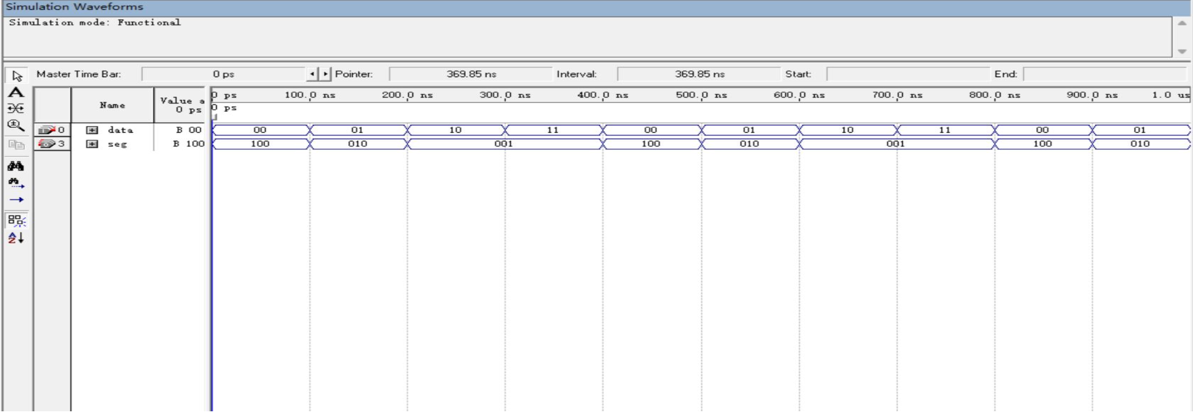Select seg segment 001 at 600-800 ns
This screenshot has width=1194, height=415.
[x=896, y=144]
